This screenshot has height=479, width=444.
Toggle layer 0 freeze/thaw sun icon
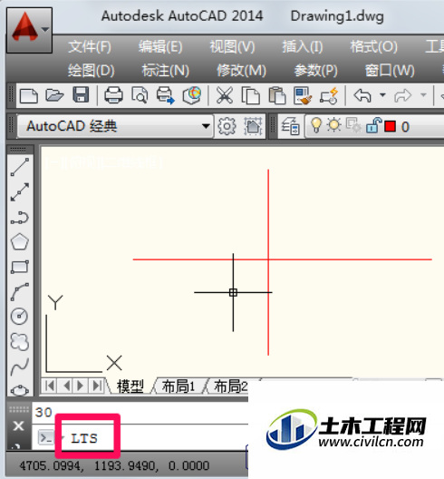[x=333, y=125]
